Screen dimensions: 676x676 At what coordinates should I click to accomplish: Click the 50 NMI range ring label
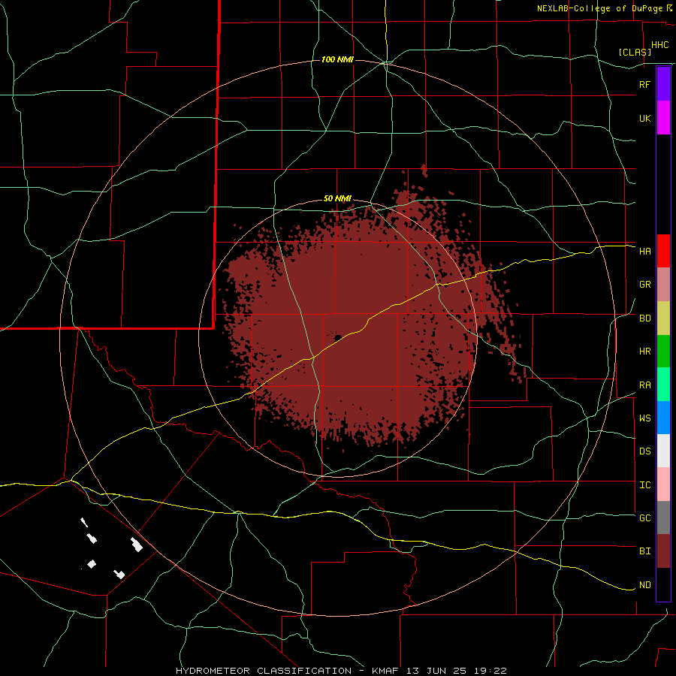coord(337,199)
